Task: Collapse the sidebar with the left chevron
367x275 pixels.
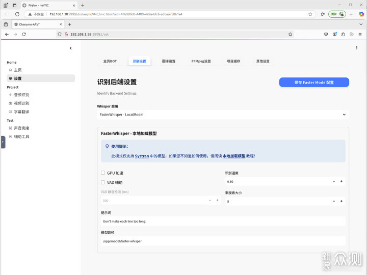Action: tap(71, 48)
